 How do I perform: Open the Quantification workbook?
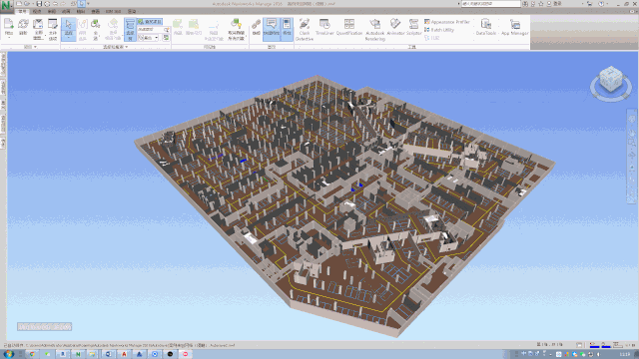coord(349,27)
